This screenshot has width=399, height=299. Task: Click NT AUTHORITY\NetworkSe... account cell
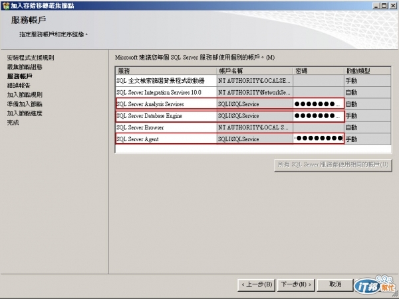[x=255, y=92]
